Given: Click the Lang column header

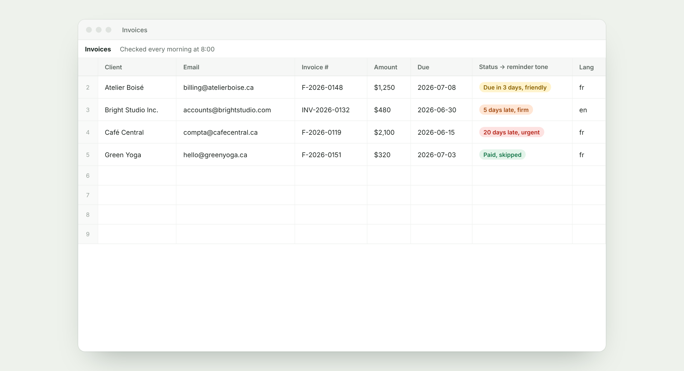Looking at the screenshot, I should [589, 67].
